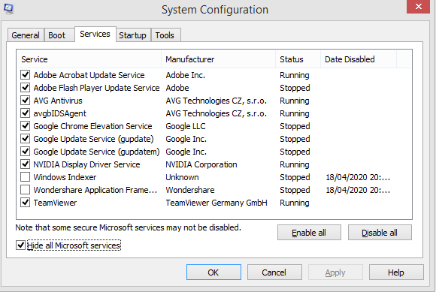Click manufacturer cell Google LLC
The width and height of the screenshot is (436, 292).
186,126
